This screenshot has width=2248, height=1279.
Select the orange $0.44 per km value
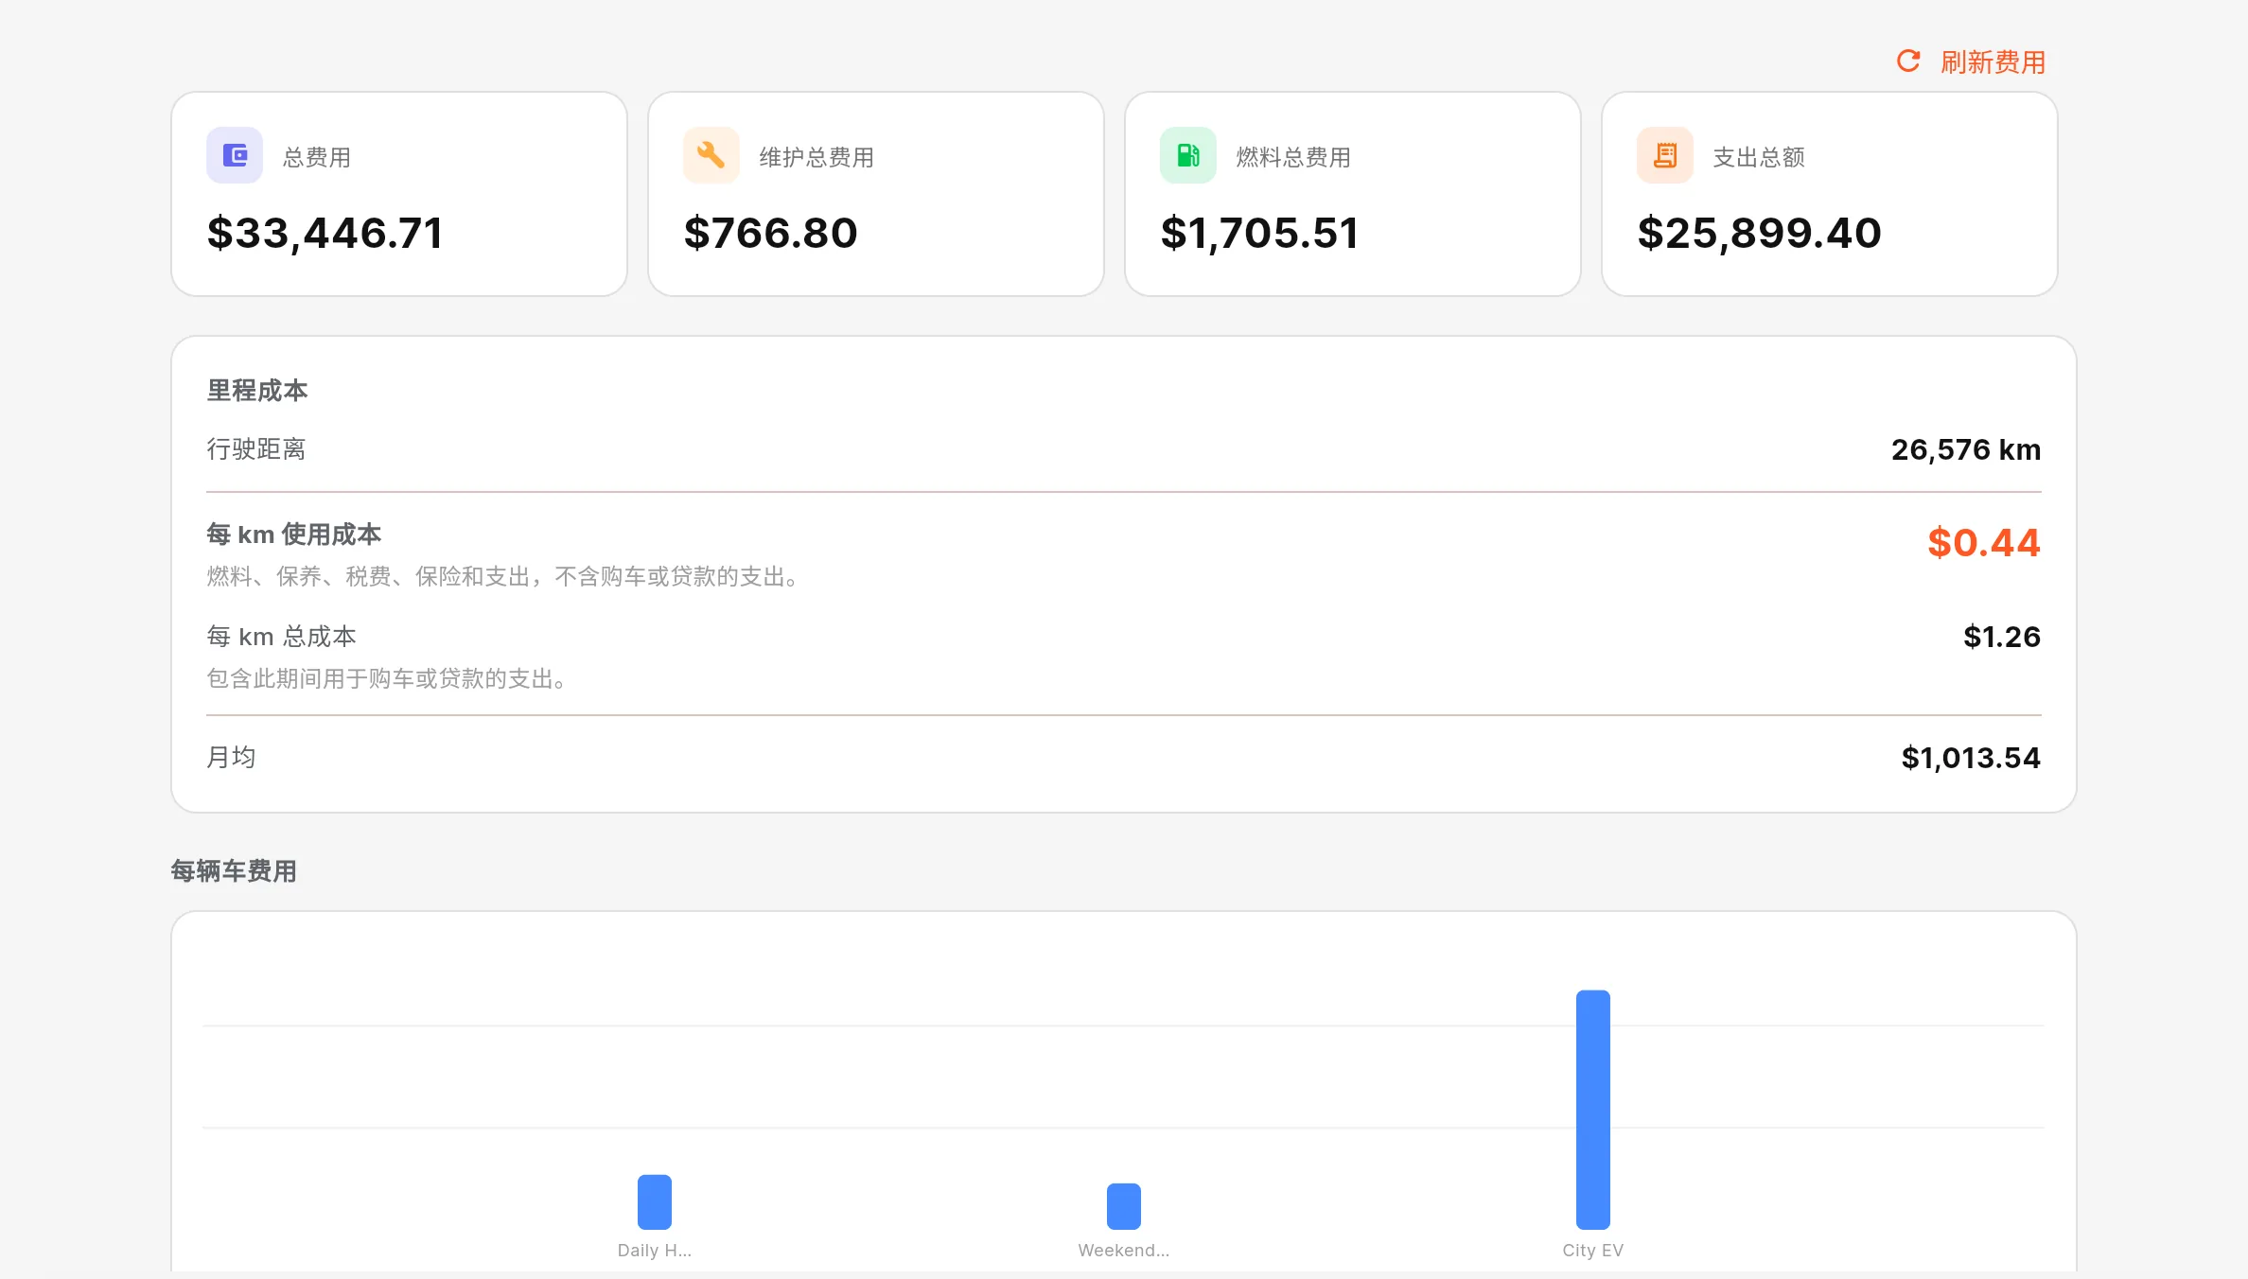(x=1984, y=543)
